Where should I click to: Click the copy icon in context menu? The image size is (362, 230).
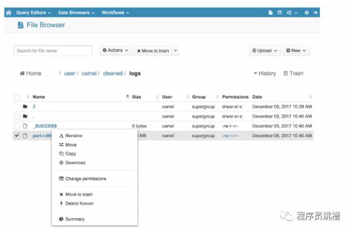click(61, 153)
